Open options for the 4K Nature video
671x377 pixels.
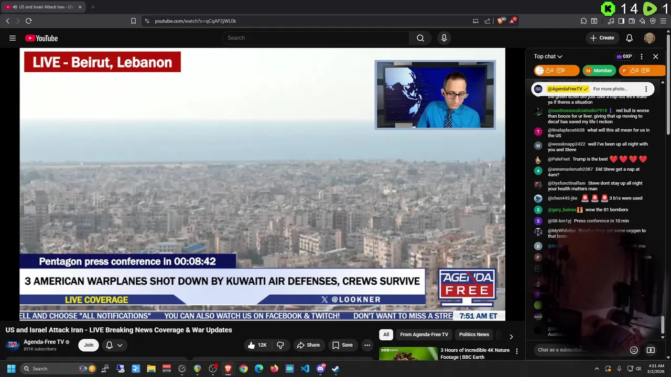tap(517, 351)
